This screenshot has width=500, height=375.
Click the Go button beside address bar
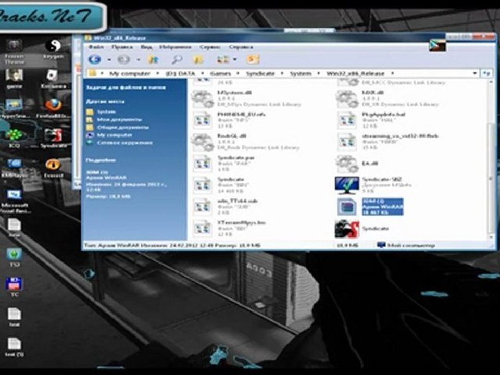(x=486, y=73)
